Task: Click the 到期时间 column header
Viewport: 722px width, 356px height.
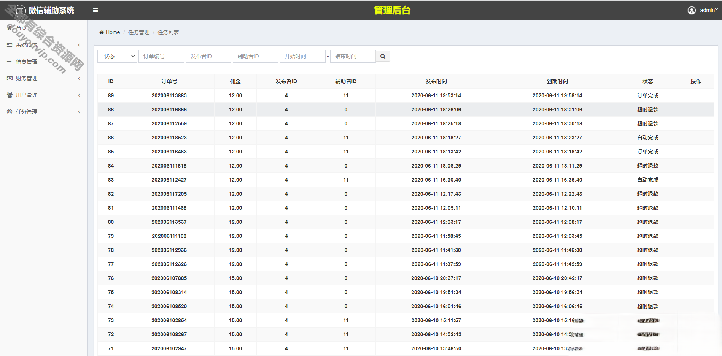Action: 557,81
